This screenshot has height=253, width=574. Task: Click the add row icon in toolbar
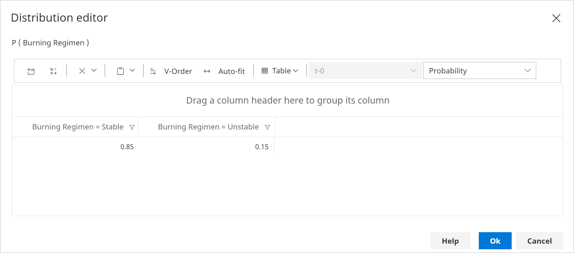point(31,71)
